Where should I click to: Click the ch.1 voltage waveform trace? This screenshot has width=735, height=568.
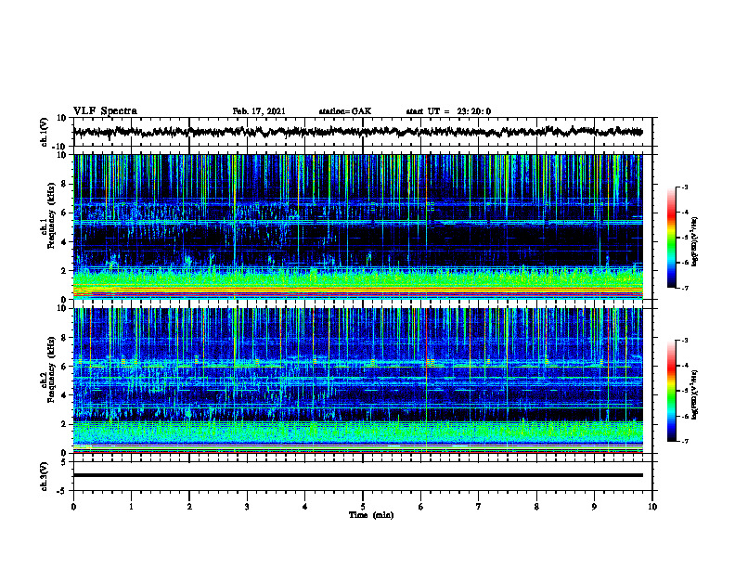pyautogui.click(x=357, y=132)
